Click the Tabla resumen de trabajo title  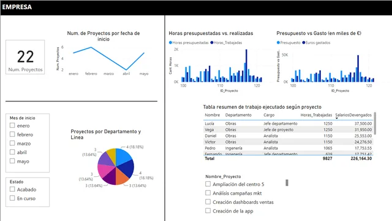tap(262, 107)
